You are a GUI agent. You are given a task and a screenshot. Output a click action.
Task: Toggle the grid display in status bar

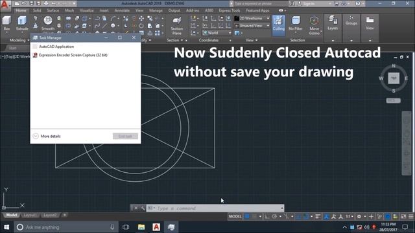(x=247, y=216)
